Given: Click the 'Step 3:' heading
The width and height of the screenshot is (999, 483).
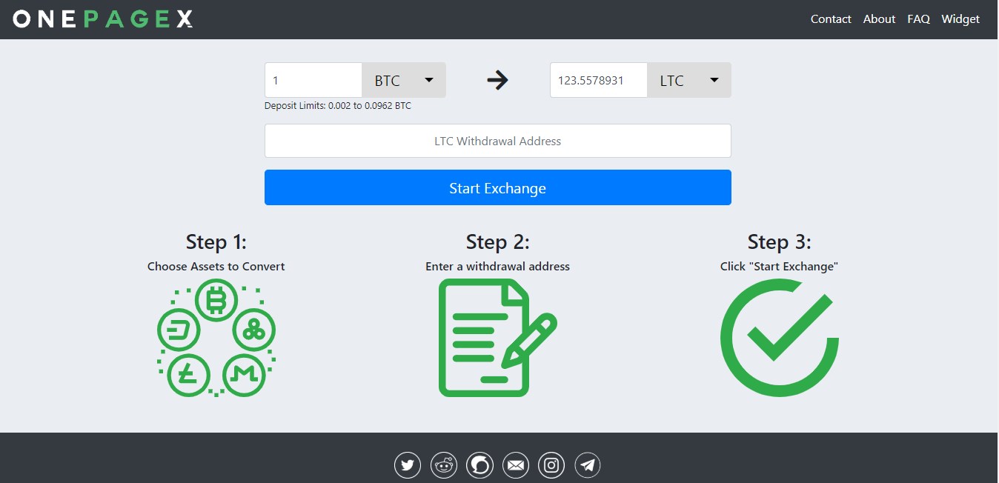Looking at the screenshot, I should pyautogui.click(x=779, y=242).
